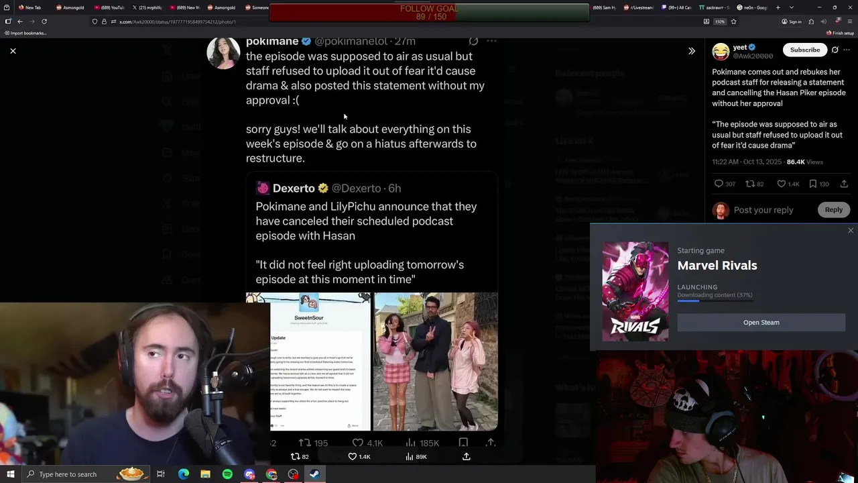Open the SweetnSour statement image
Image resolution: width=858 pixels, height=483 pixels.
coord(308,361)
